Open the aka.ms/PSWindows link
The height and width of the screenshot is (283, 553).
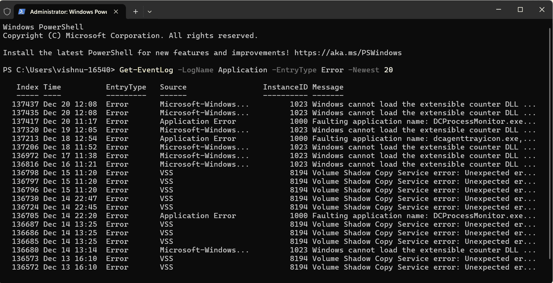pos(348,53)
